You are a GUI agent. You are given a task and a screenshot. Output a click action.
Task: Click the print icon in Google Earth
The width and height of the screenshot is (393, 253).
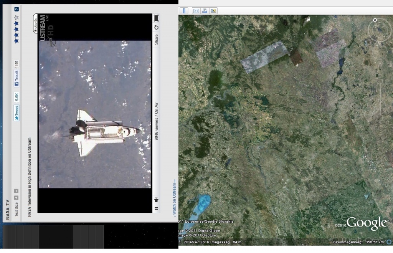tap(205, 11)
